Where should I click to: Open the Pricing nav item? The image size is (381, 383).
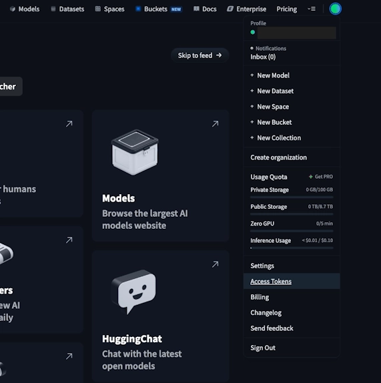pyautogui.click(x=287, y=9)
